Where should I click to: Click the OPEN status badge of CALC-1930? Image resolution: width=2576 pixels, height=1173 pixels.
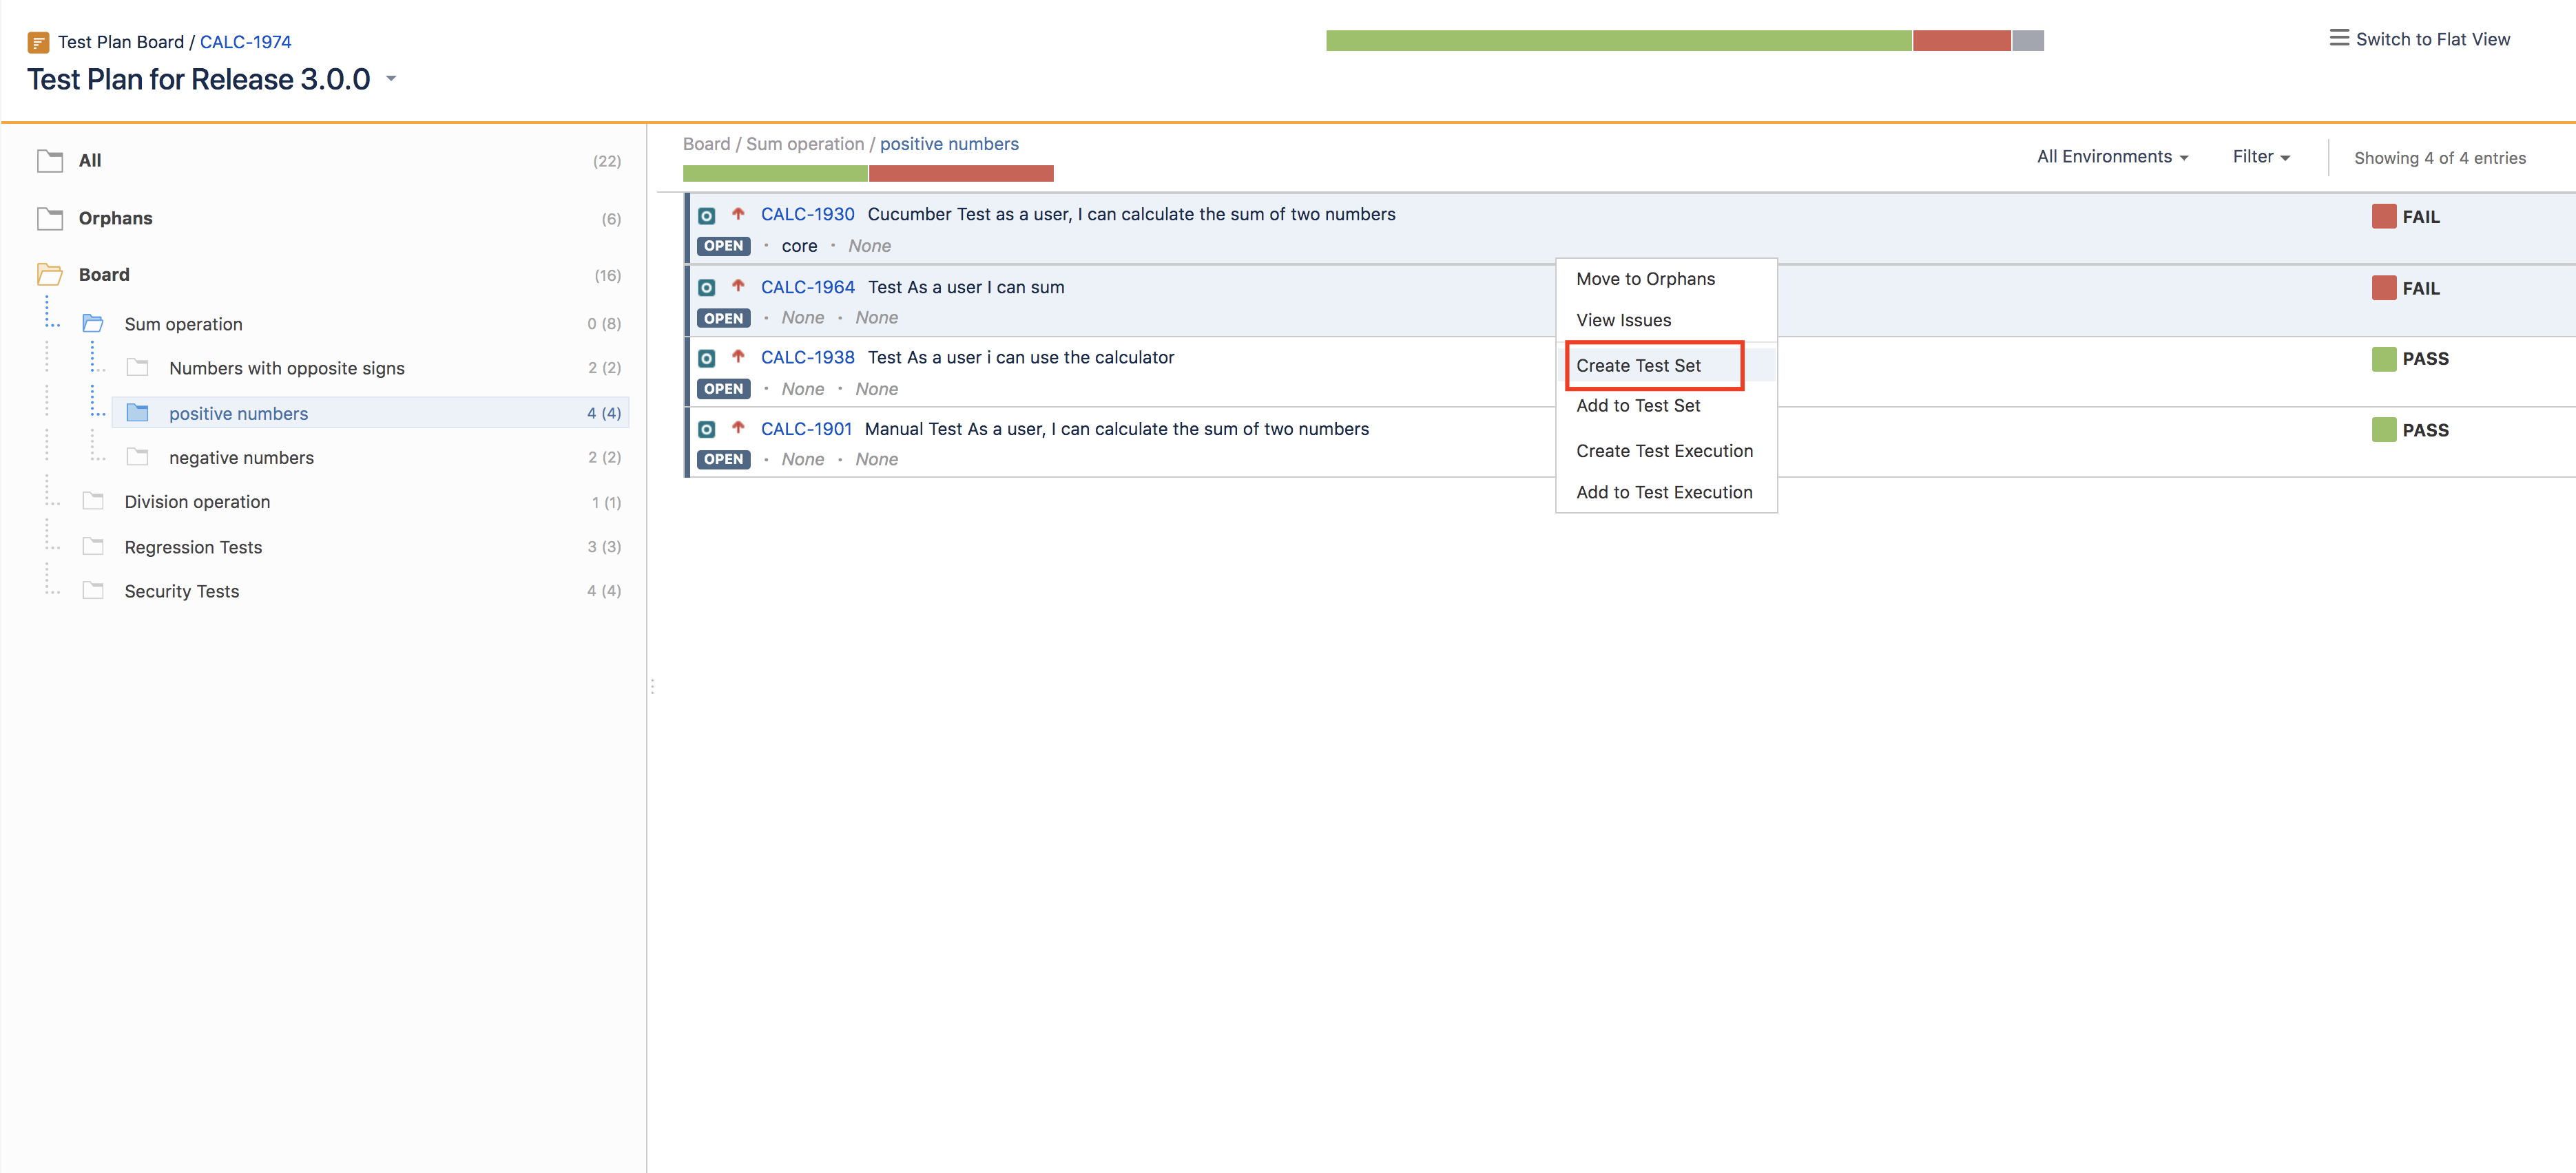pyautogui.click(x=723, y=246)
